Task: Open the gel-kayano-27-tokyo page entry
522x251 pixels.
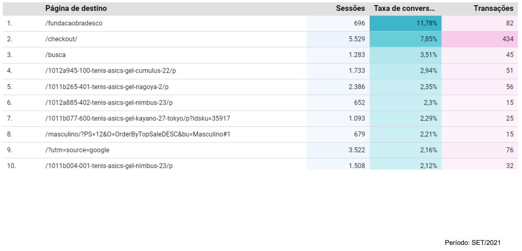Action: point(138,118)
